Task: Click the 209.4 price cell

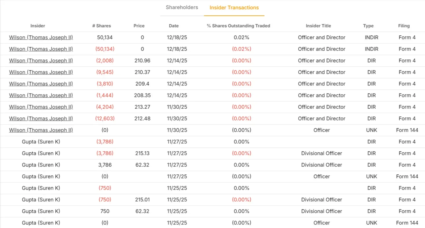Action: (x=142, y=84)
